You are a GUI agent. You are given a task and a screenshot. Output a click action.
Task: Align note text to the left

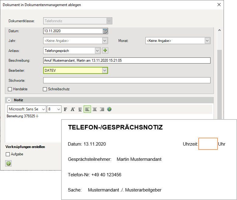(87, 109)
